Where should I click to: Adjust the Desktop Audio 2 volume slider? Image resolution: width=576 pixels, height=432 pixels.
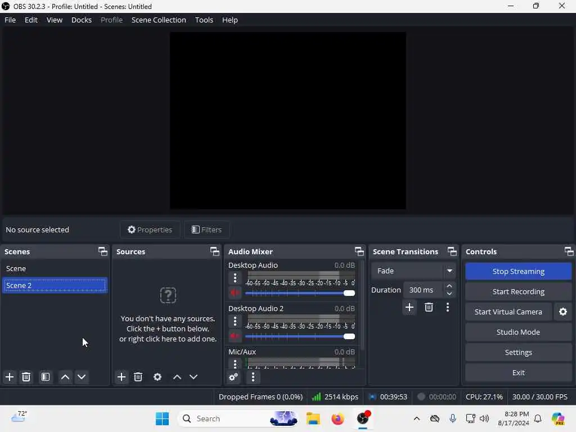[x=300, y=336]
